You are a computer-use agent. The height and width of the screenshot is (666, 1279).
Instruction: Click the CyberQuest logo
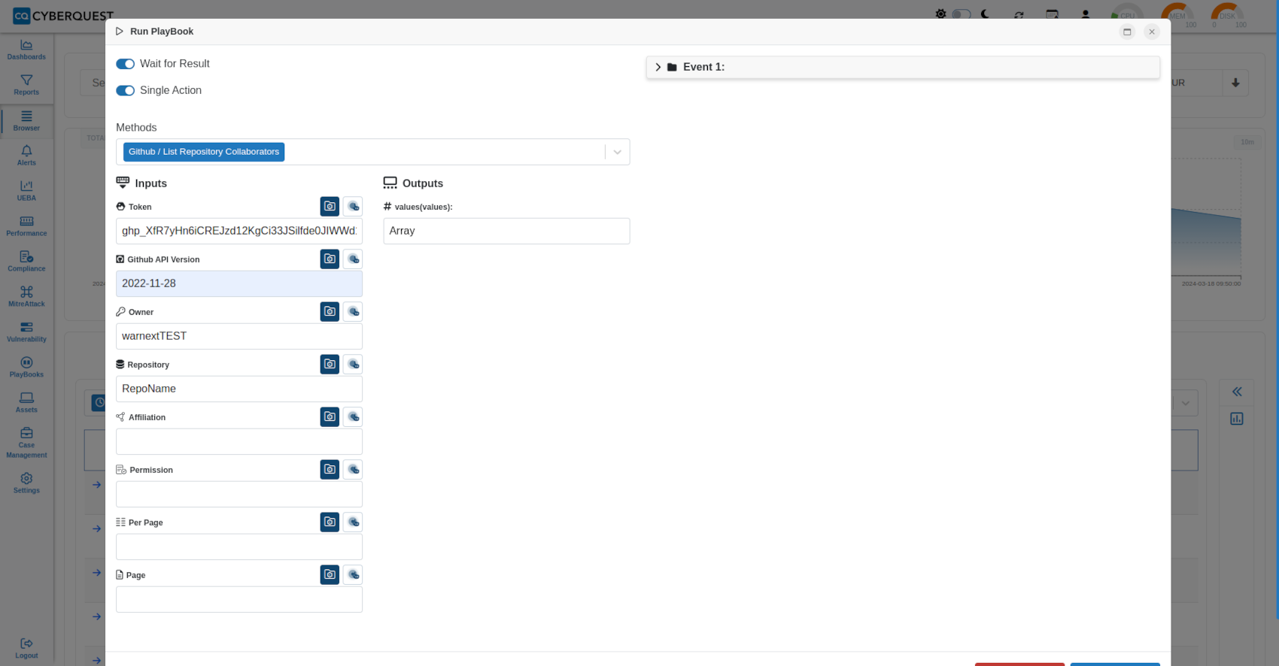[63, 15]
